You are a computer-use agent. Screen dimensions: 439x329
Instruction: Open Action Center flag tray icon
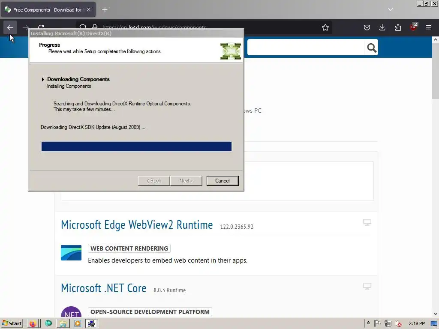click(x=377, y=323)
